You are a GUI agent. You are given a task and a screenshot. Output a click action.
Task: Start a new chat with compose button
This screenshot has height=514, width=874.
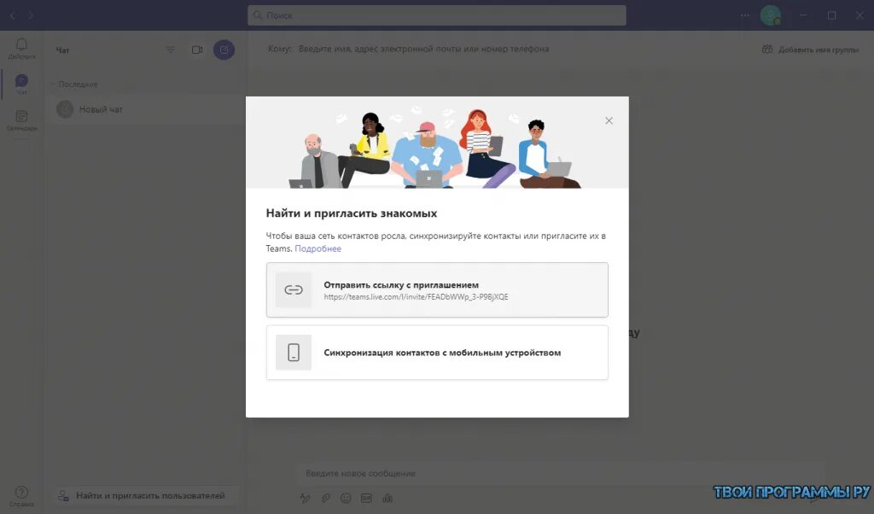pyautogui.click(x=224, y=50)
